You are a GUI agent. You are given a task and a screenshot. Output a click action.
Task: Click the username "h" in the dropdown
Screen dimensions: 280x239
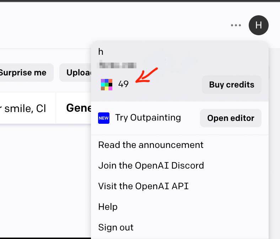[101, 52]
